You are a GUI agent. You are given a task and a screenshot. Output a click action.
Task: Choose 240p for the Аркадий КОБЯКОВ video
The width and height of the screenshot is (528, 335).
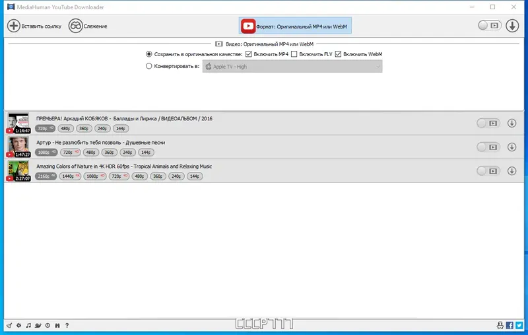pyautogui.click(x=102, y=128)
